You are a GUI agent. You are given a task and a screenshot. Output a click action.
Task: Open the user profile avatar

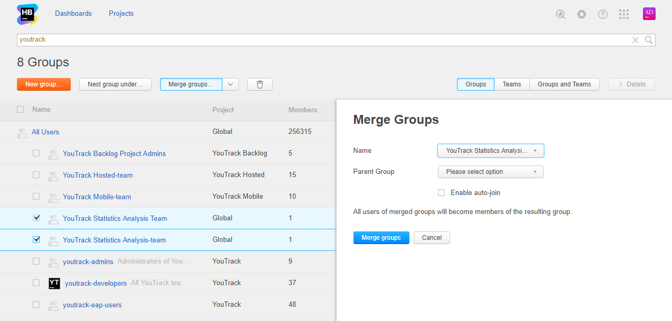(x=649, y=14)
